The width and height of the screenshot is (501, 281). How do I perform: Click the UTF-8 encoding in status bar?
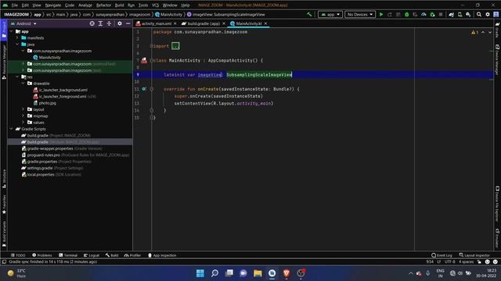click(x=449, y=261)
